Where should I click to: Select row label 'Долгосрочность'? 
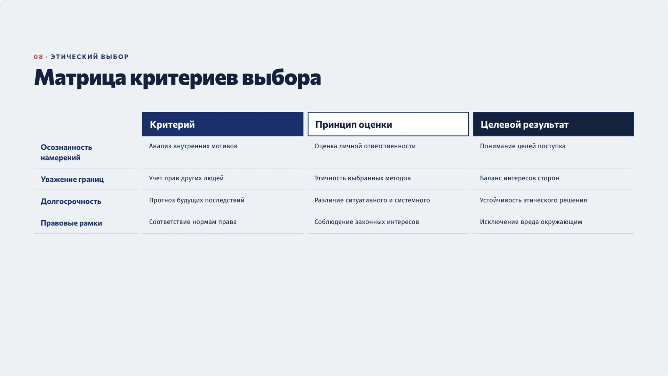click(71, 201)
